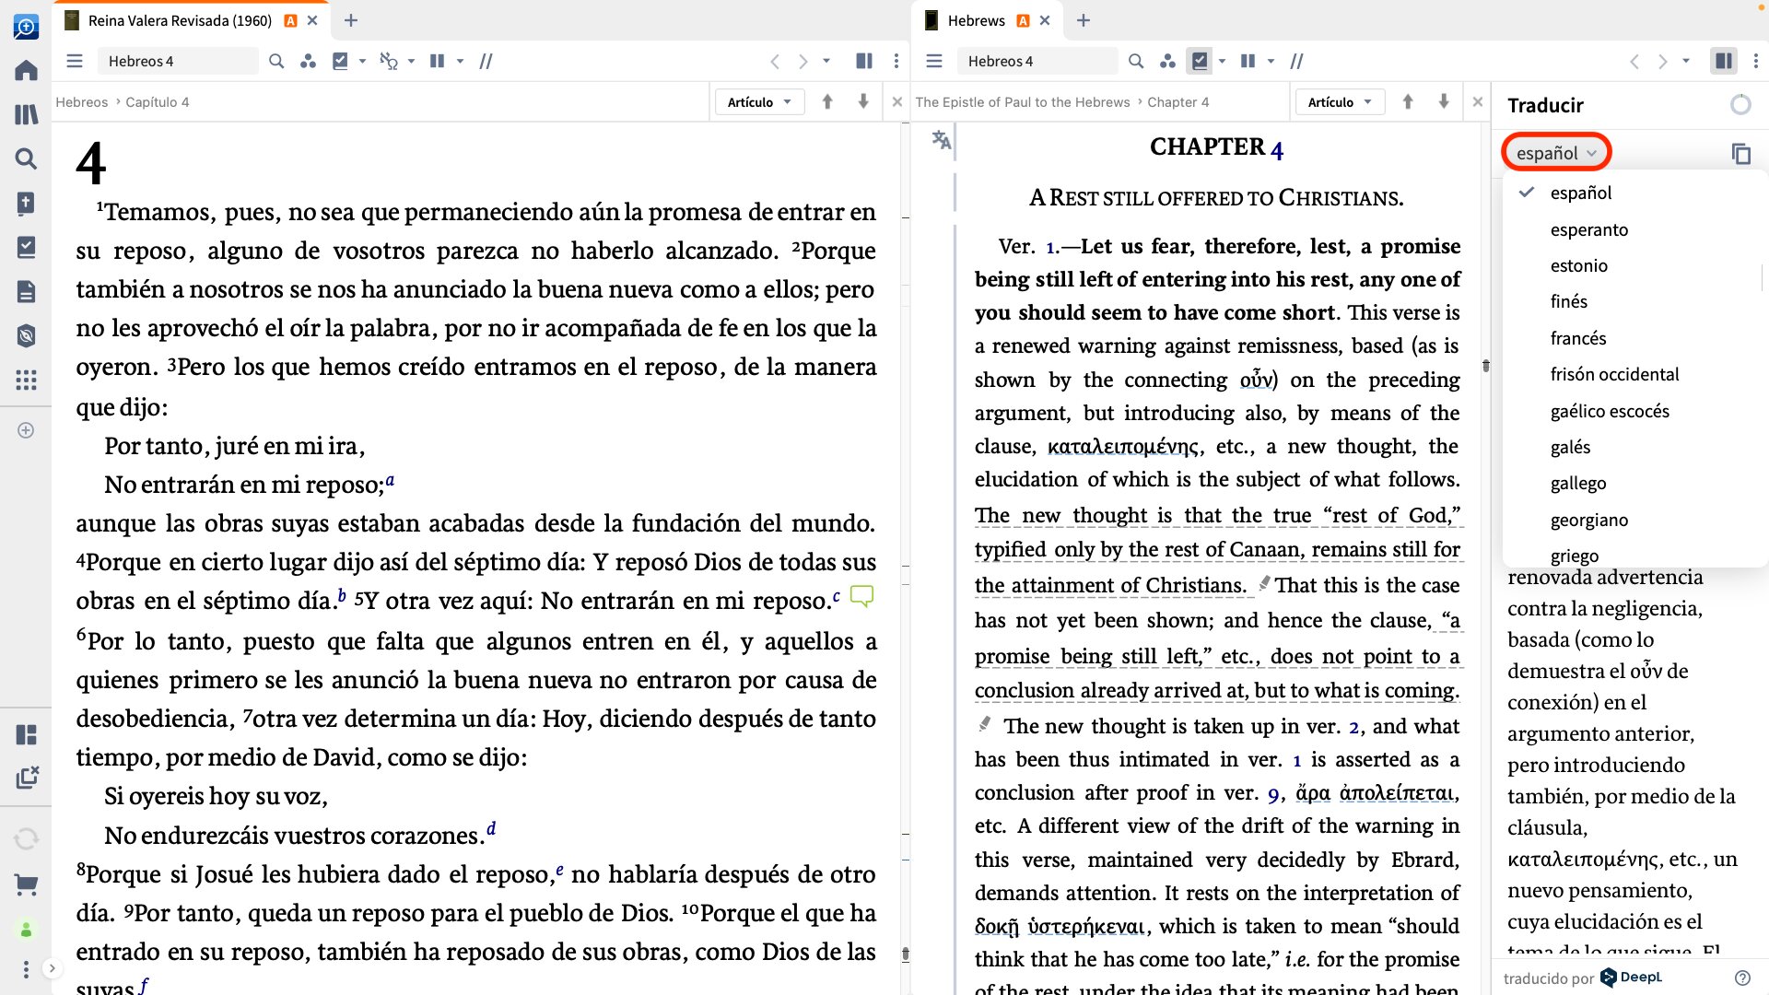
Task: Open Artículo dropdown in the Reina Valera pane
Action: [759, 102]
